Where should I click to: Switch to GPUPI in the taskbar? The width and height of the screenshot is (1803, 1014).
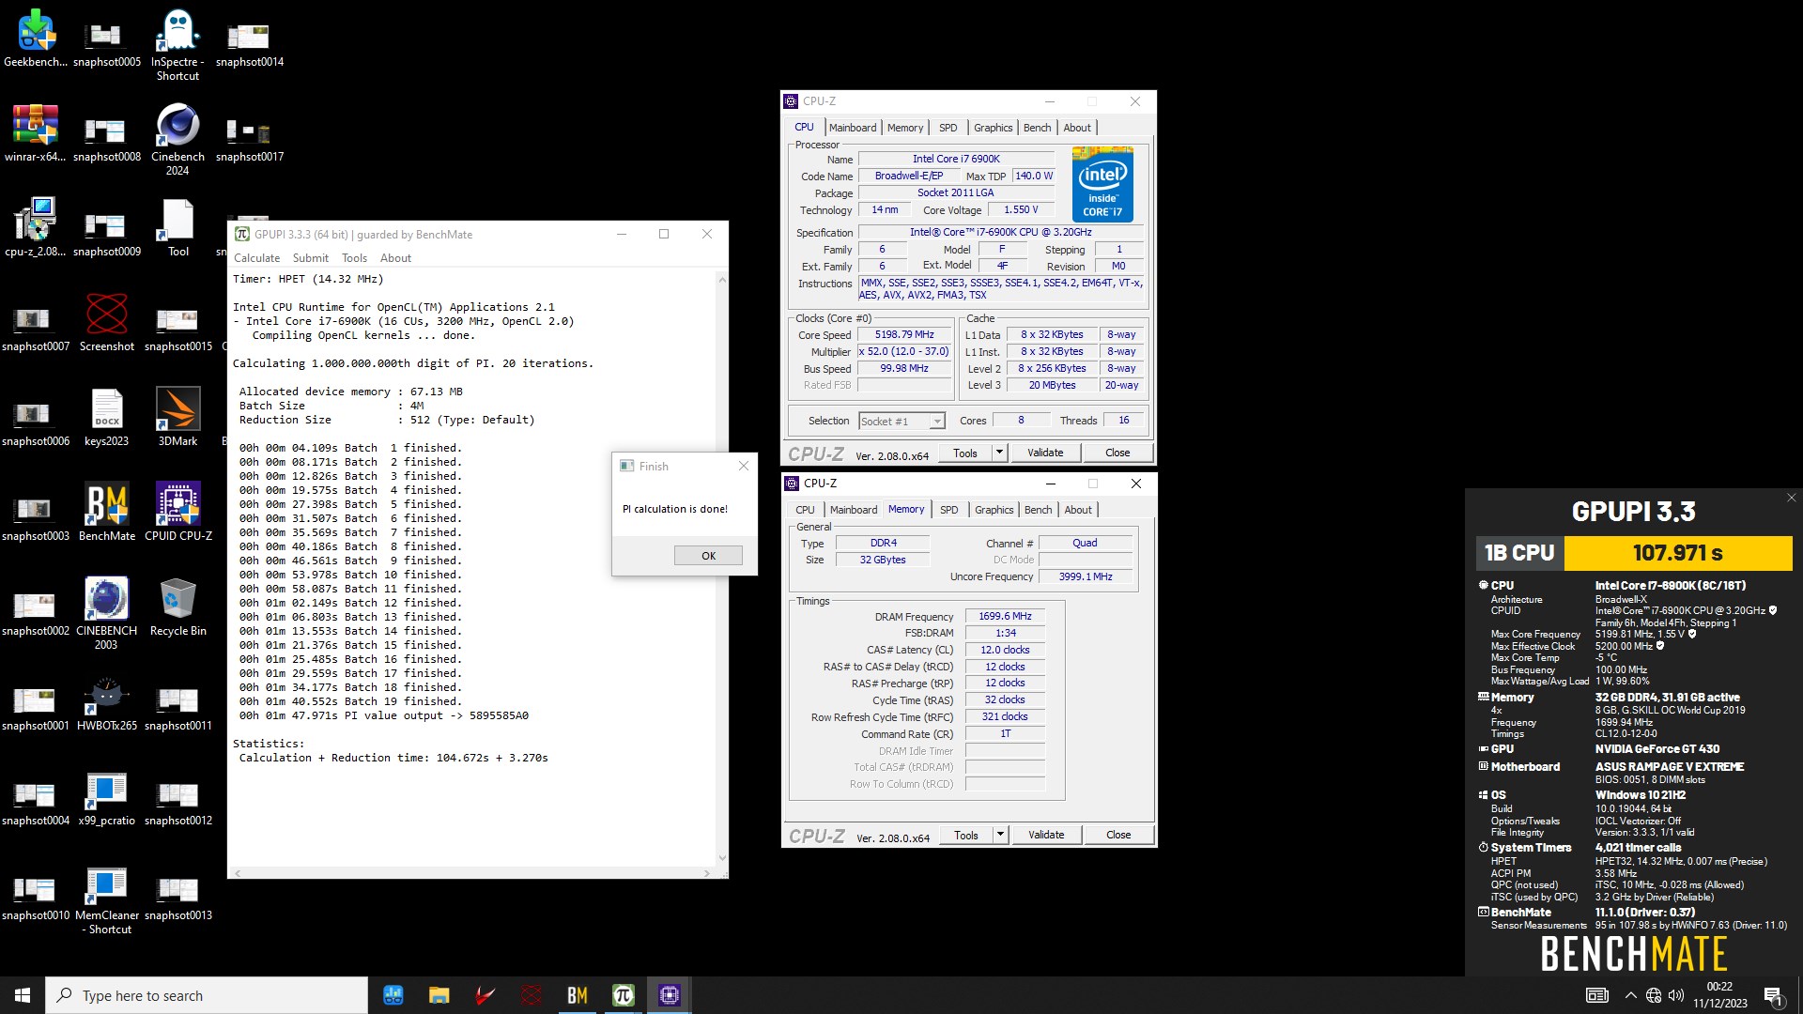click(624, 995)
